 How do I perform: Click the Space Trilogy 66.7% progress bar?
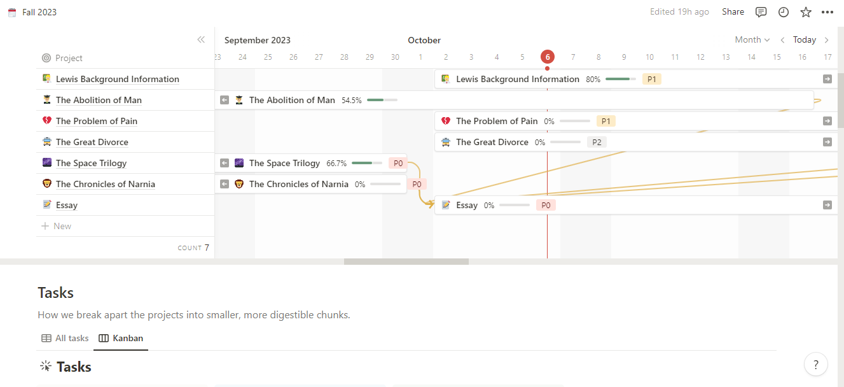tap(367, 163)
